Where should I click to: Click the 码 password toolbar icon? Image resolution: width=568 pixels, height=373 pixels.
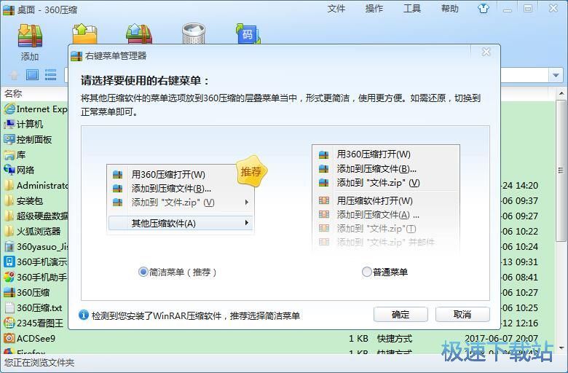pos(248,34)
